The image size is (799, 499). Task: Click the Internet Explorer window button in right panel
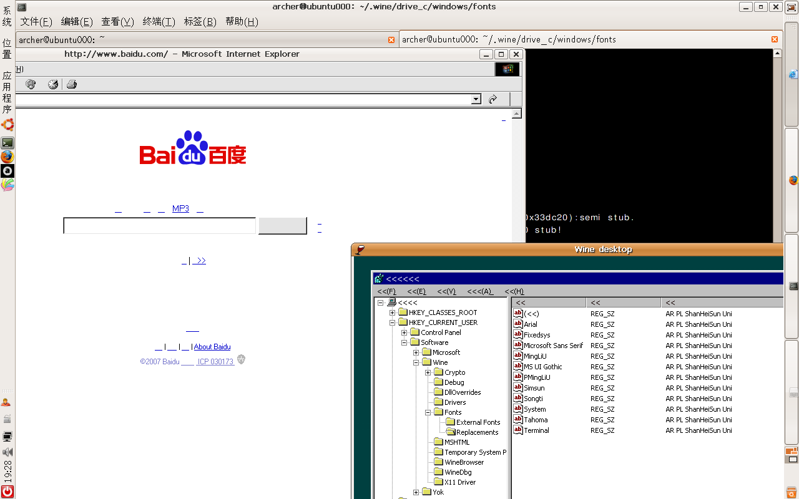(792, 74)
